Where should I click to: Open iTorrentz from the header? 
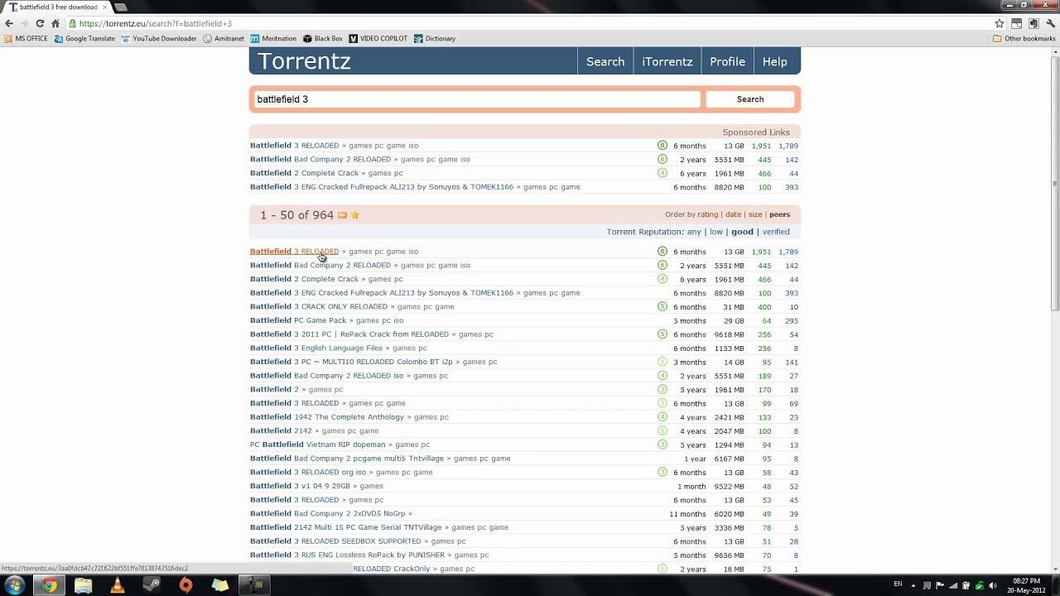tap(667, 61)
